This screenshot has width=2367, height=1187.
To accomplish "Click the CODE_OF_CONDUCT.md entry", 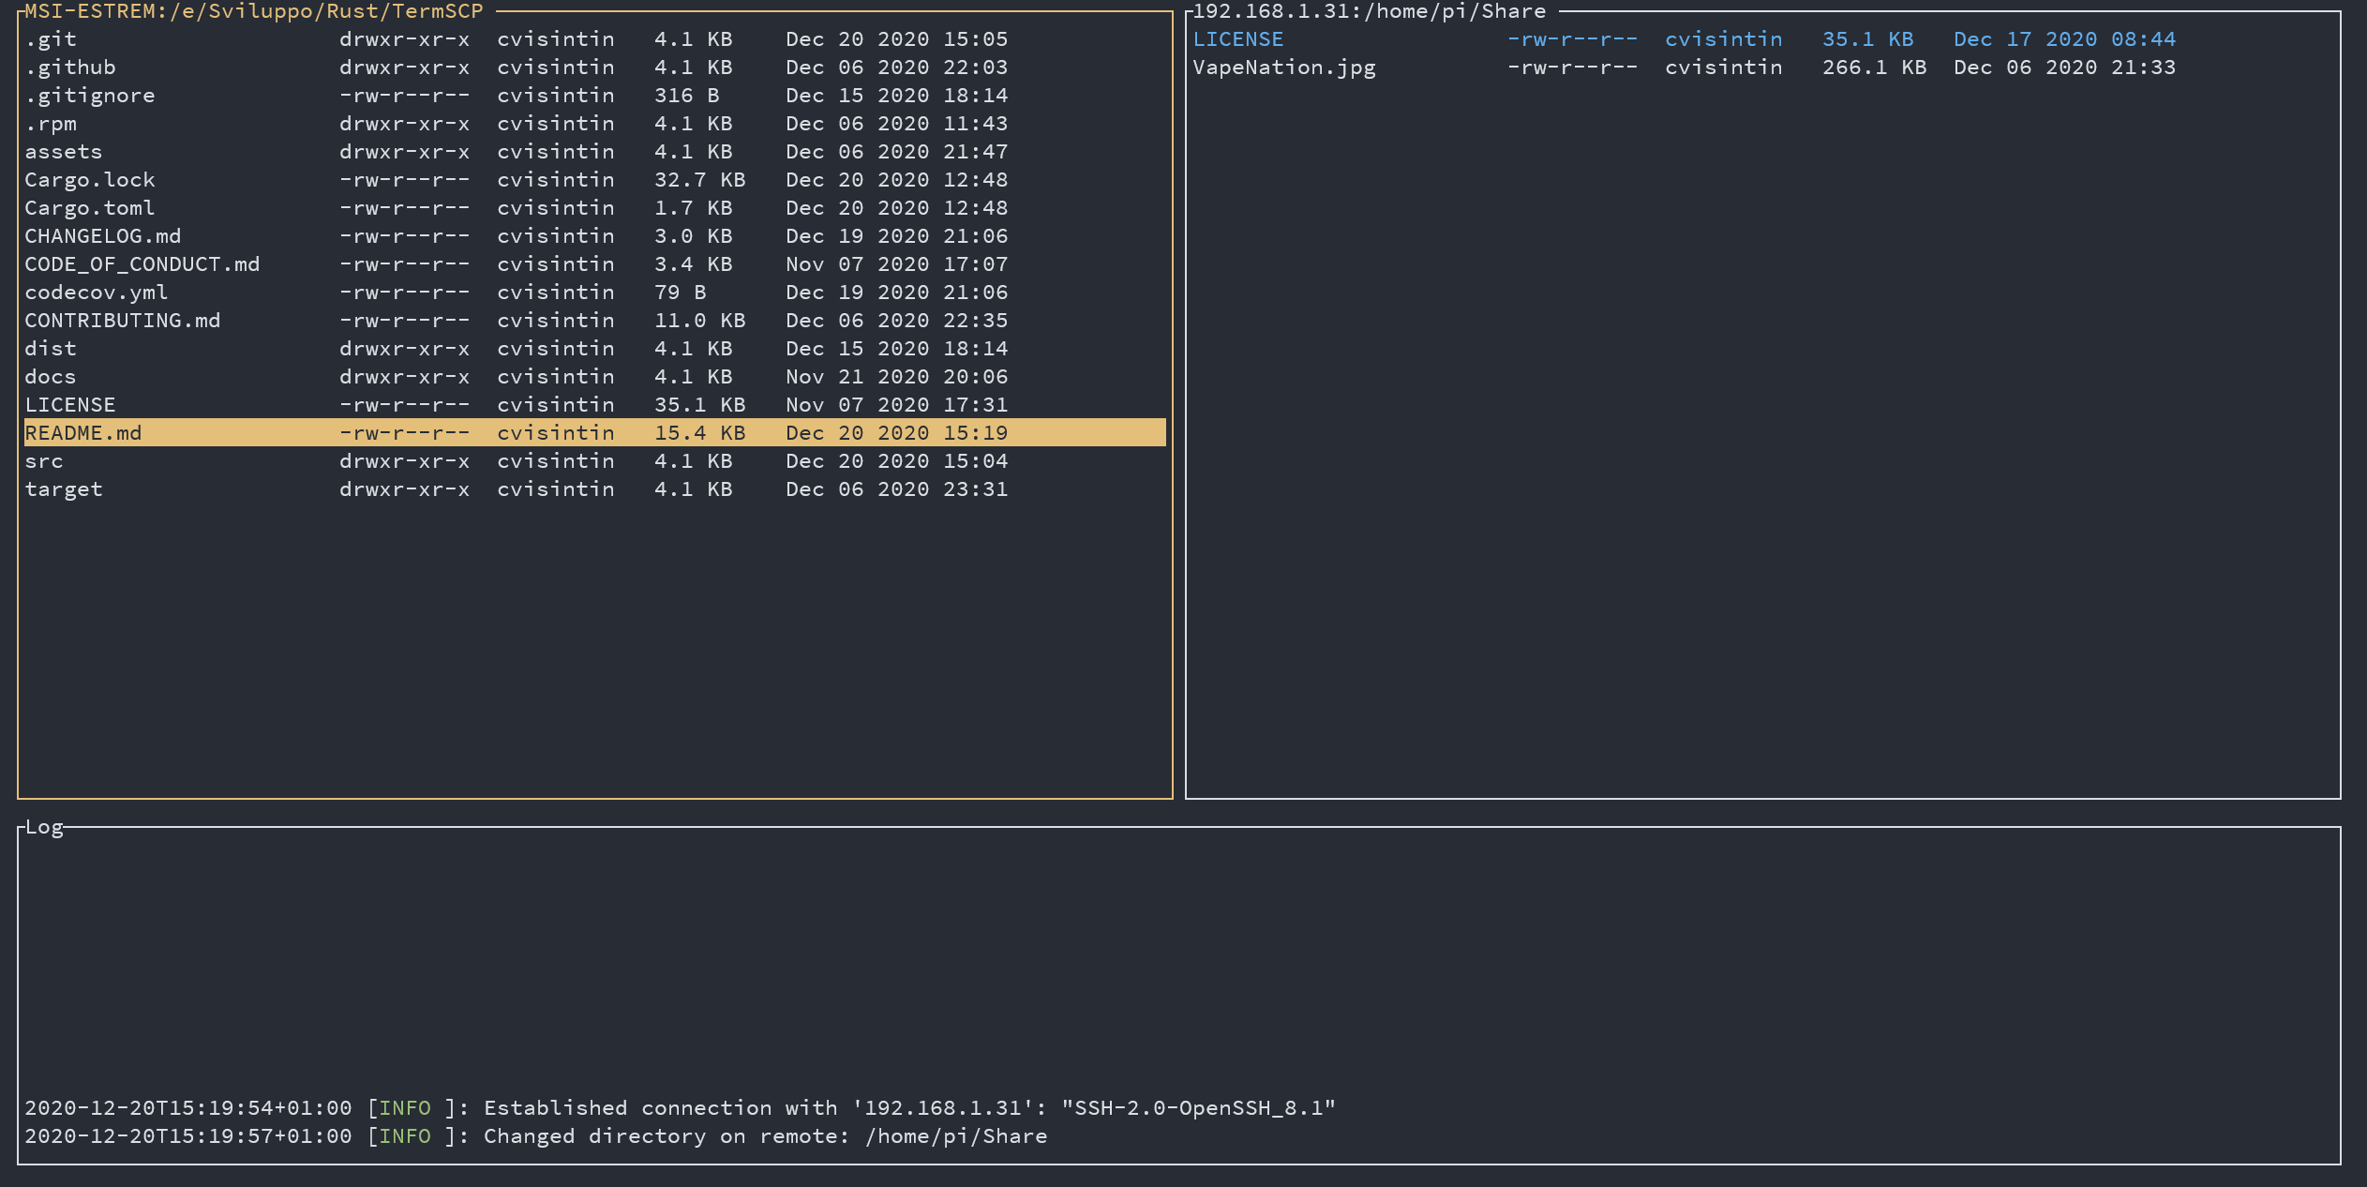I will [142, 264].
